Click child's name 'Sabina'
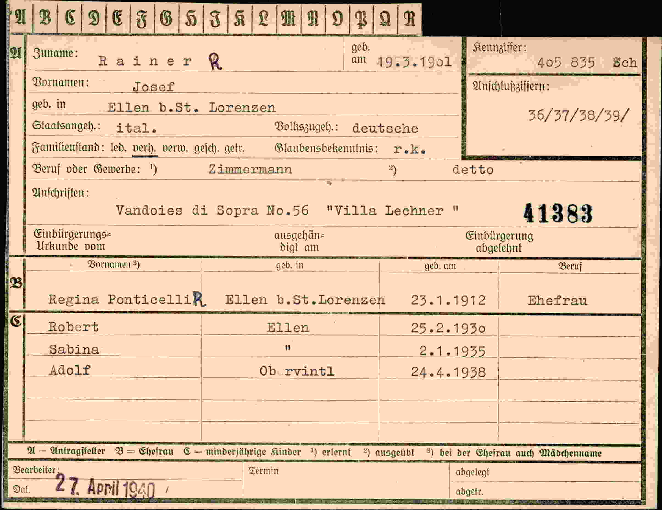 [x=74, y=350]
